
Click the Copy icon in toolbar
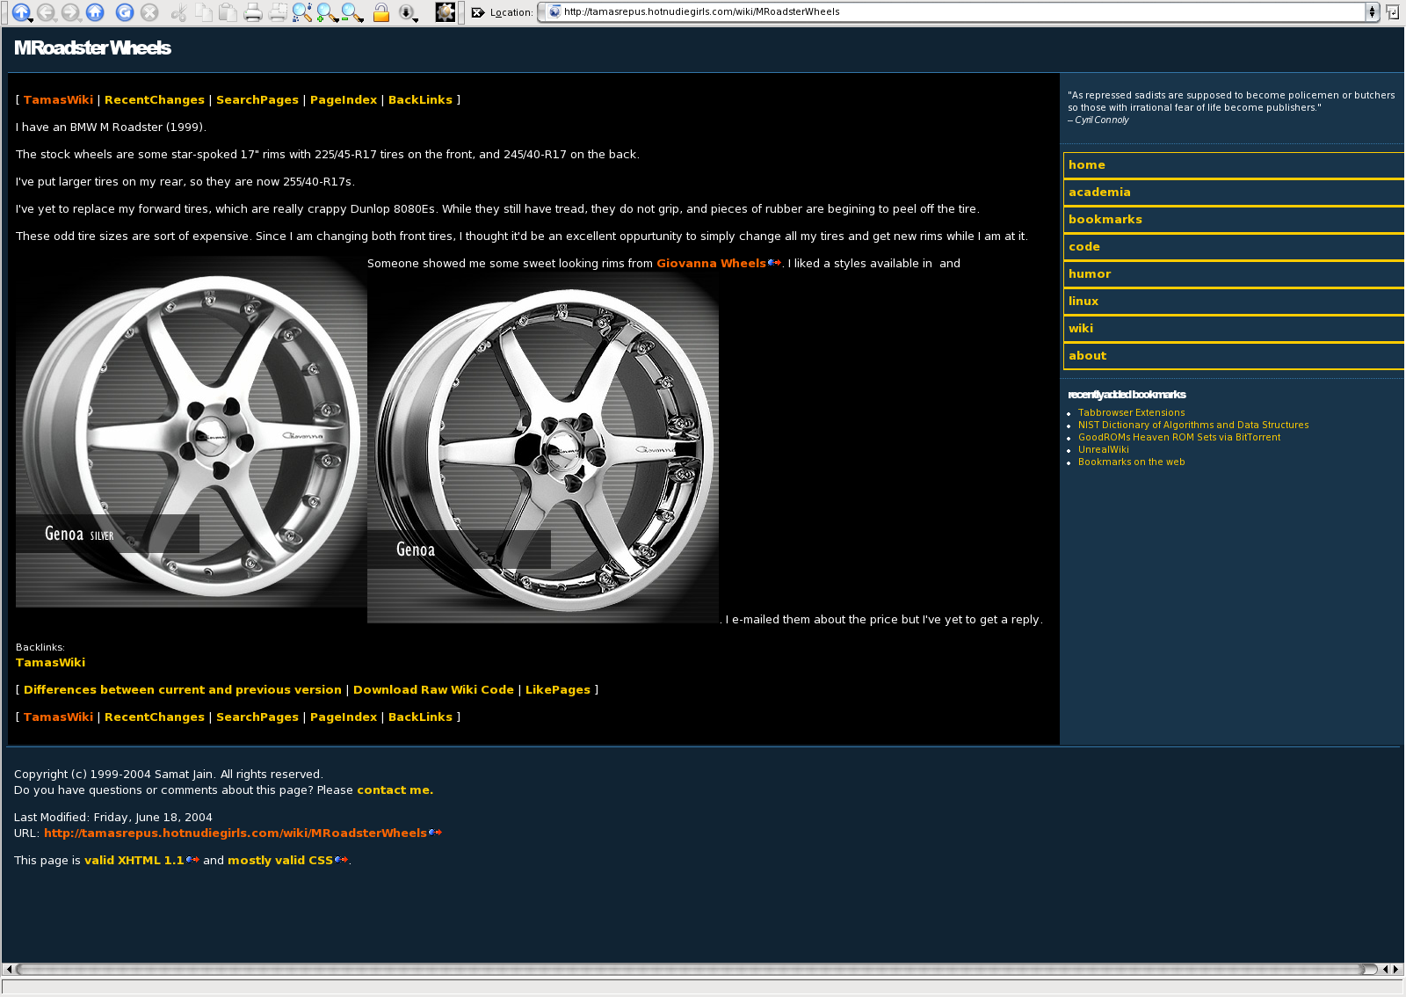(x=204, y=12)
